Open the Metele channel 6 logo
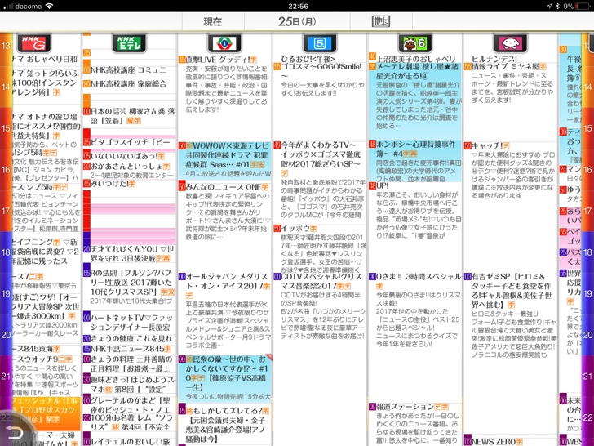 tap(415, 43)
